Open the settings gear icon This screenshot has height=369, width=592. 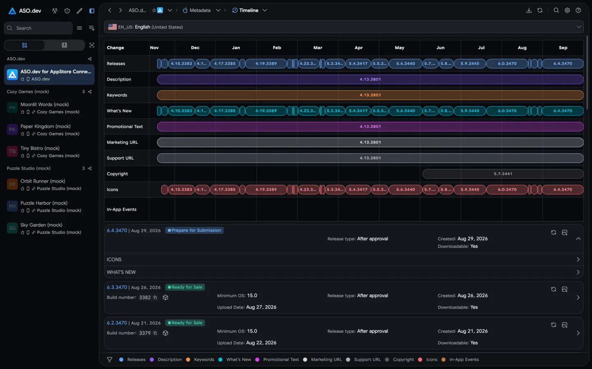567,10
